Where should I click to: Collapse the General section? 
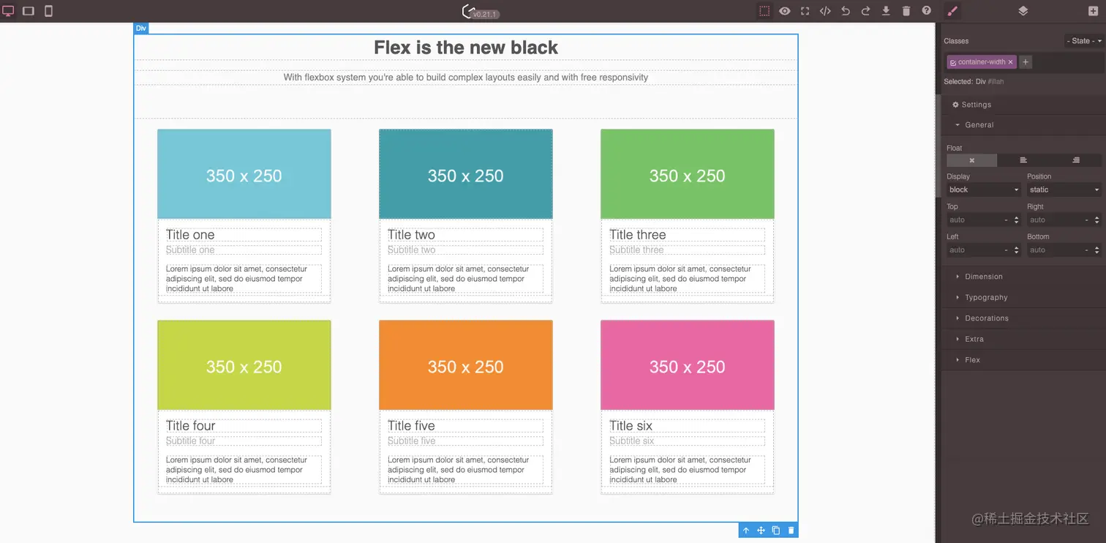click(x=1023, y=125)
